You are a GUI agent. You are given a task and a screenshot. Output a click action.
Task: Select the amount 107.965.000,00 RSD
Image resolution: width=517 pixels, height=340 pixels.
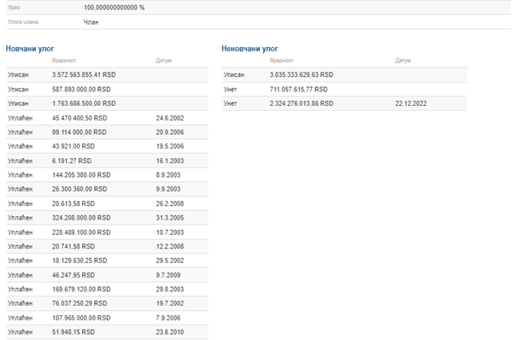(x=81, y=318)
